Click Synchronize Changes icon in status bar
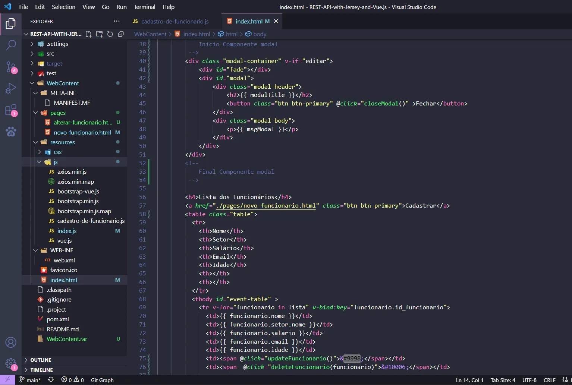Viewport: 572px width, 385px height. pos(51,380)
